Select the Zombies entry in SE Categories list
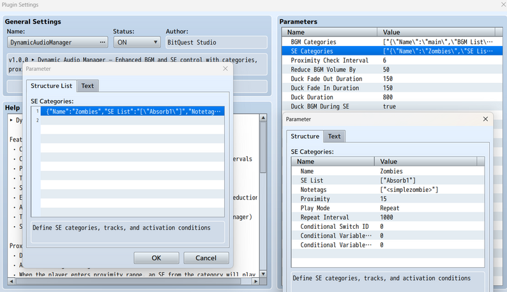The height and width of the screenshot is (292, 507). click(x=132, y=112)
